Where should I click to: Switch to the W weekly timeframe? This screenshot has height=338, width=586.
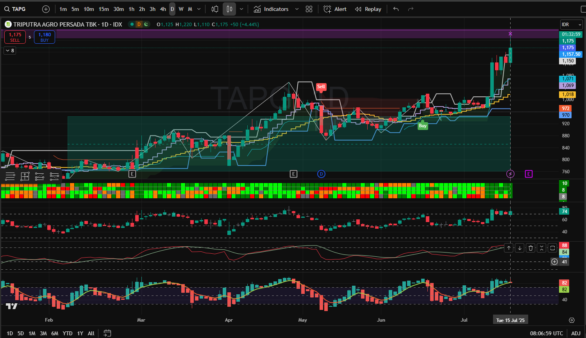pos(181,9)
